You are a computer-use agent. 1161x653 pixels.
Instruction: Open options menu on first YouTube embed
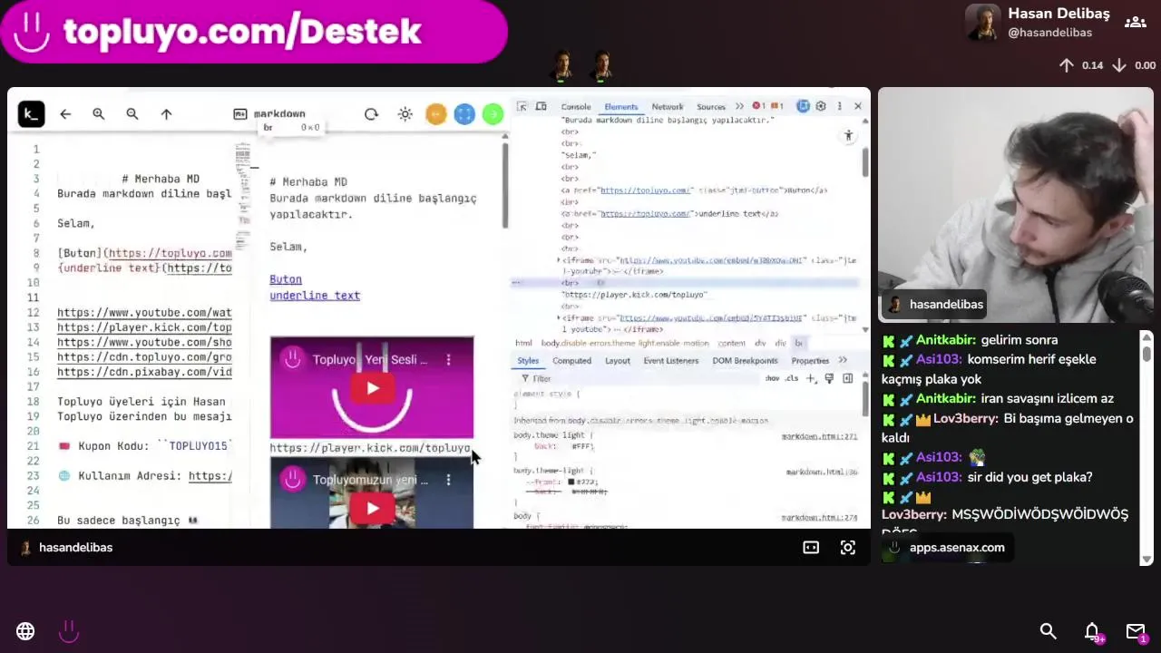[x=448, y=360]
